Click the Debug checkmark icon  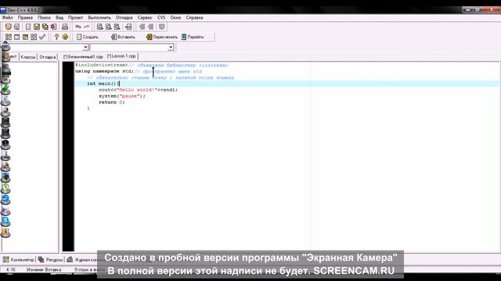coord(42,37)
